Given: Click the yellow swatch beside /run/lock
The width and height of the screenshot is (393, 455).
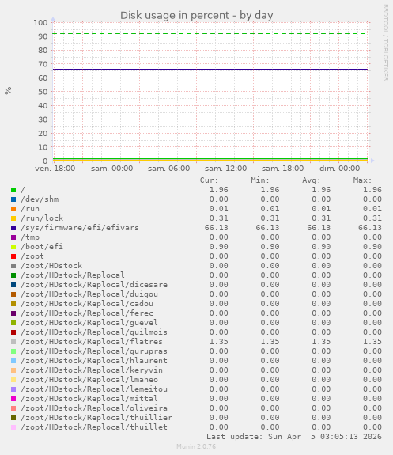Looking at the screenshot, I should click(x=13, y=218).
